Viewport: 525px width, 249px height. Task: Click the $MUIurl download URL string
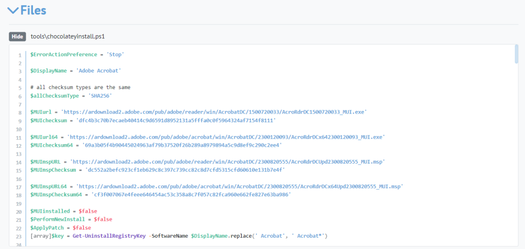click(x=214, y=112)
